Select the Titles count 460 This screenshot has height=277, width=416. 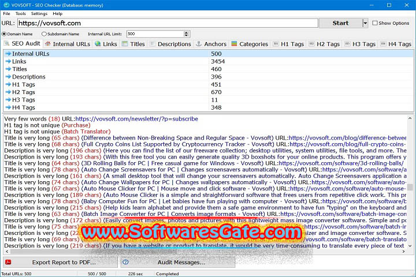click(x=216, y=69)
